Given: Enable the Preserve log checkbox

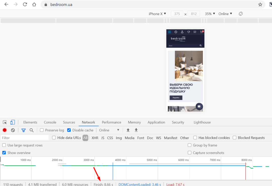Looking at the screenshot, I should [42, 130].
